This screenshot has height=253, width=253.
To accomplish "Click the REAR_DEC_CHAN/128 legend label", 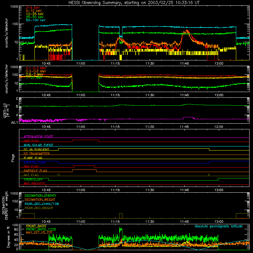I will [x=42, y=204].
